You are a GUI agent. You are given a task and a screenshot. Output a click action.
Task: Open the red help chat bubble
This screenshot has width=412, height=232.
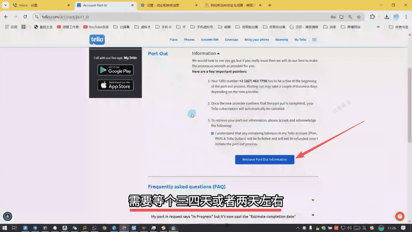tap(400, 216)
